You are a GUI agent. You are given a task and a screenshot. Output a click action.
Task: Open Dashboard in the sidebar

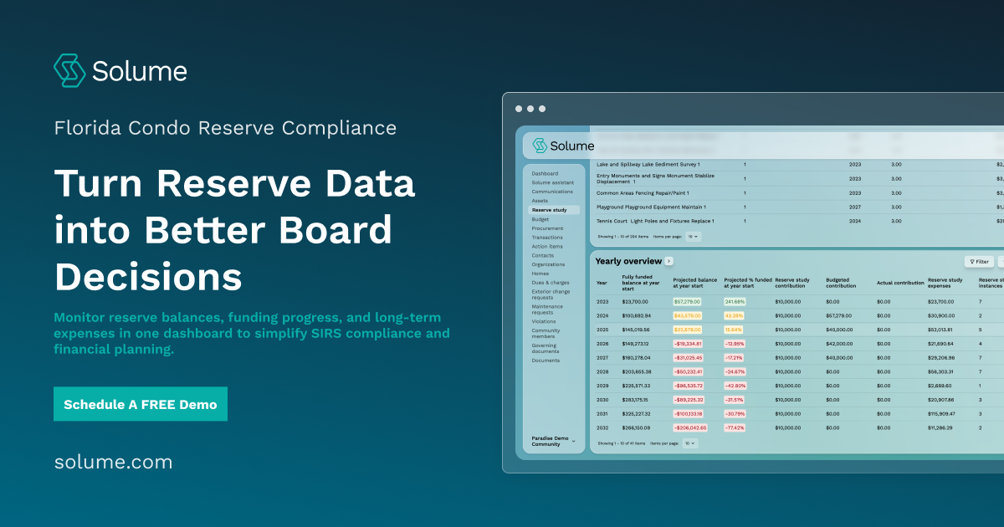click(545, 174)
